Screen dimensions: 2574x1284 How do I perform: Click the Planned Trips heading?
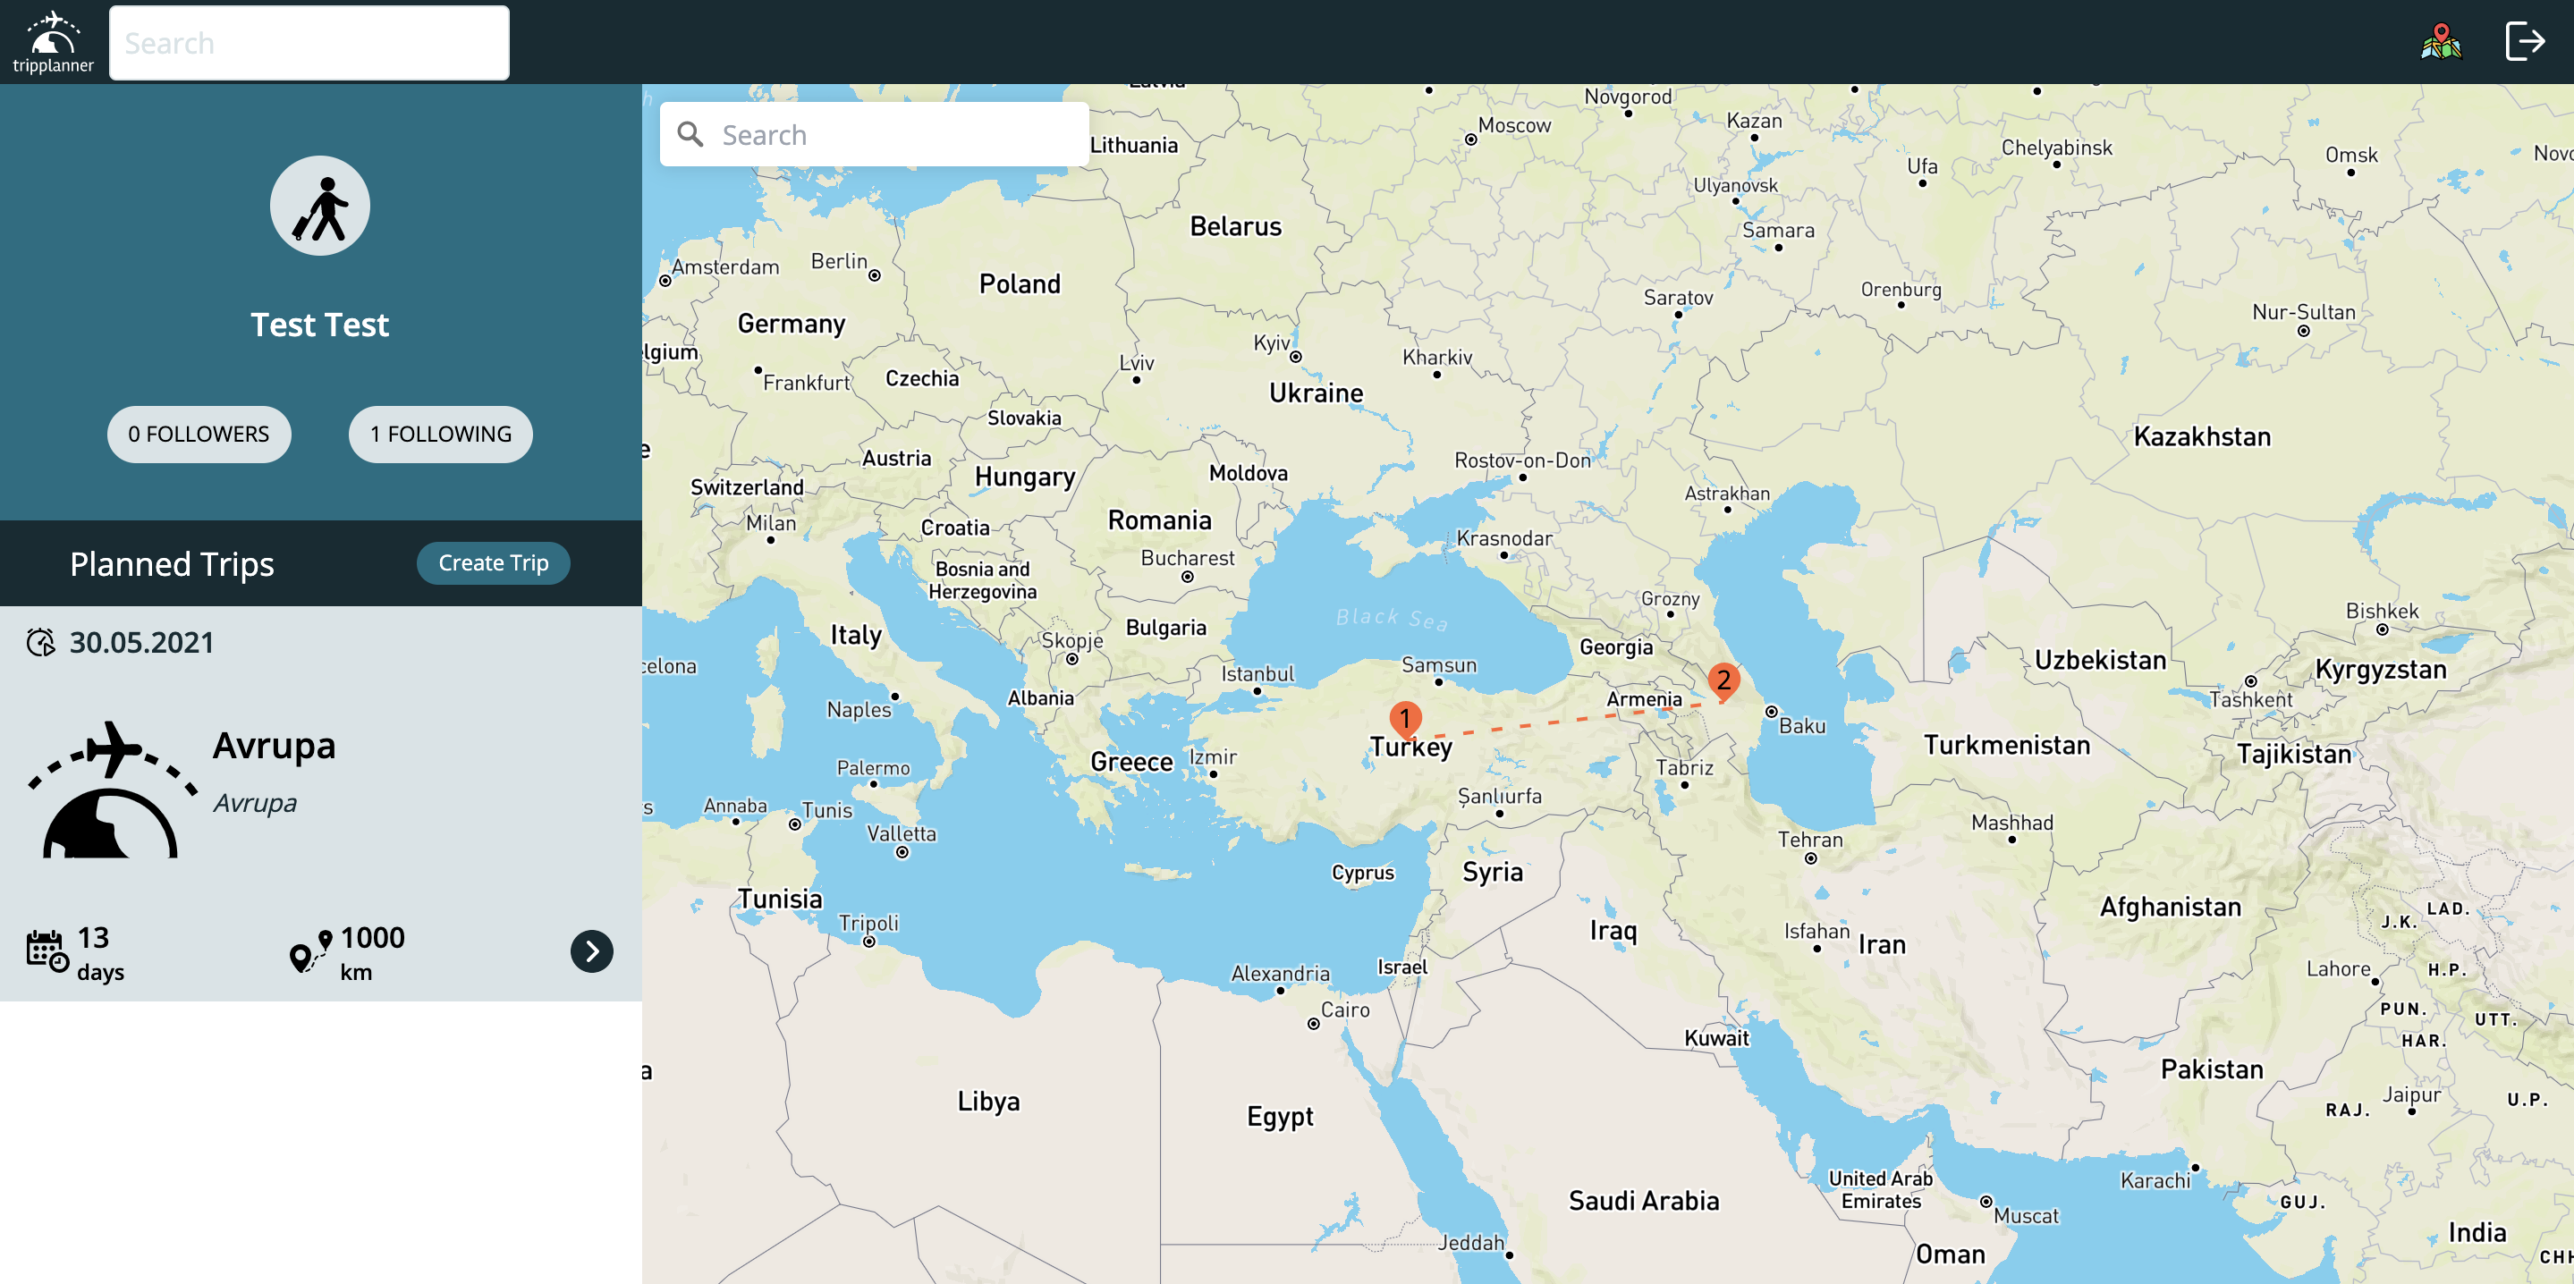point(172,563)
